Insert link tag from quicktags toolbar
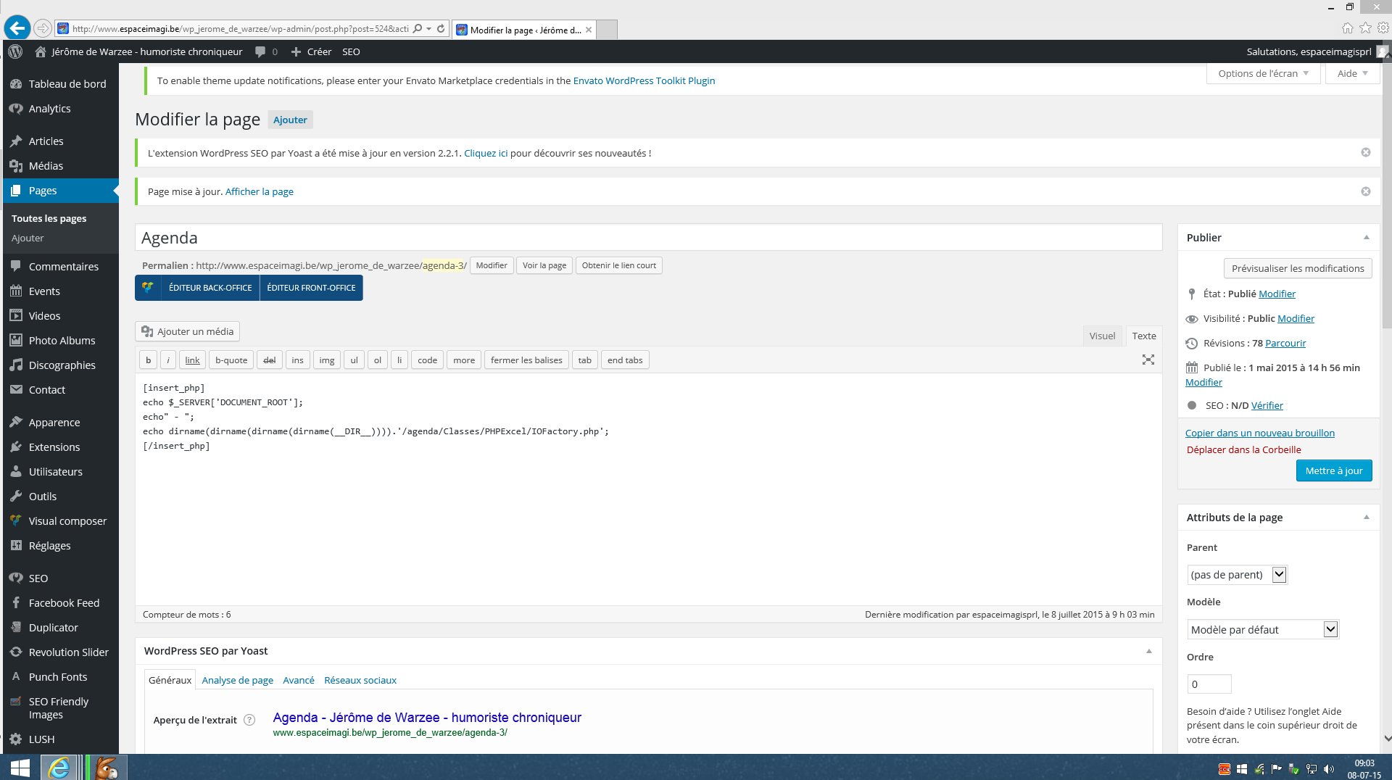Viewport: 1392px width, 780px height. click(x=192, y=360)
